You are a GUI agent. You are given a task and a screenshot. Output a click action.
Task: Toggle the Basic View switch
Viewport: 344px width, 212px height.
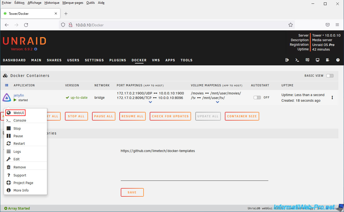pos(330,76)
